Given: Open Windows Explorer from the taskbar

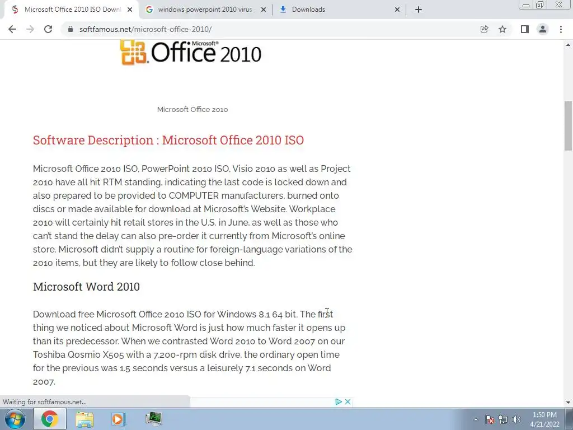Looking at the screenshot, I should pos(84,419).
